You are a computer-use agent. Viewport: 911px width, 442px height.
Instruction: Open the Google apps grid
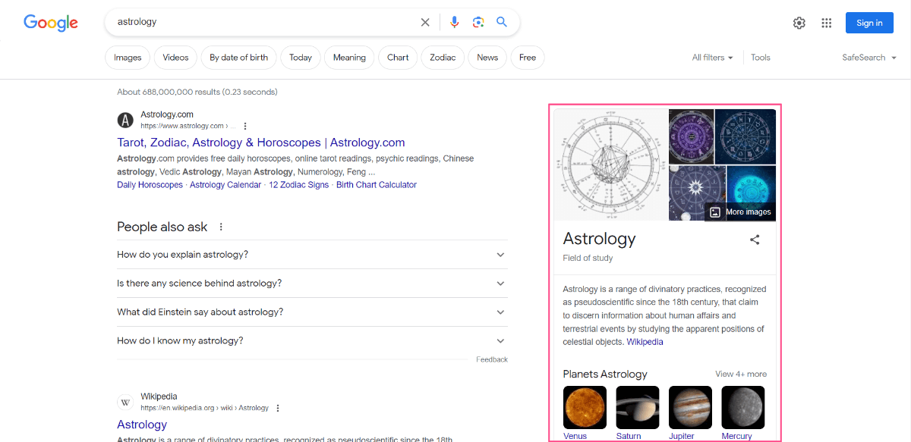point(827,23)
